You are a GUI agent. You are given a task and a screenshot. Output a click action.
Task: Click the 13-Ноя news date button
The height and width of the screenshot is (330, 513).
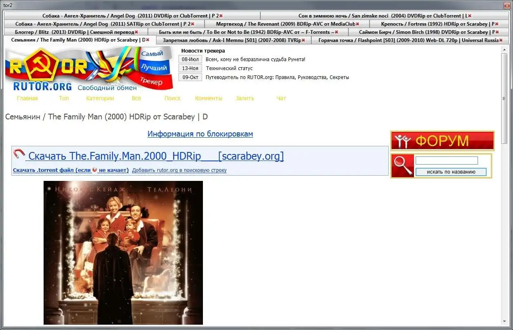(190, 68)
